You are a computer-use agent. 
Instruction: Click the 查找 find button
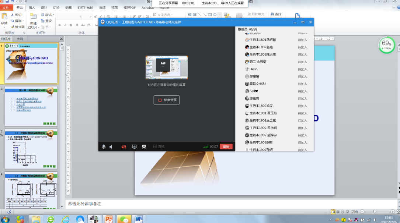276,14
